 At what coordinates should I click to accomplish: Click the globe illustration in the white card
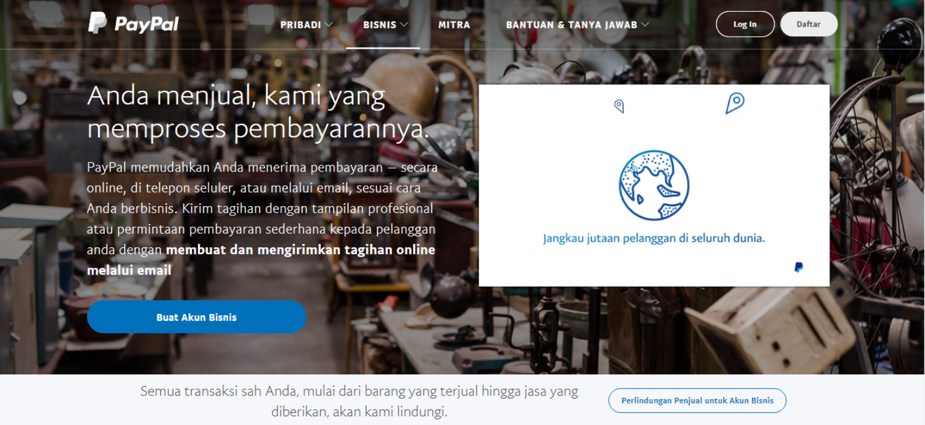[654, 185]
